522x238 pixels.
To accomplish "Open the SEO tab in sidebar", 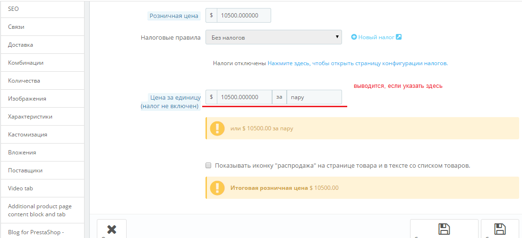I will (42, 9).
